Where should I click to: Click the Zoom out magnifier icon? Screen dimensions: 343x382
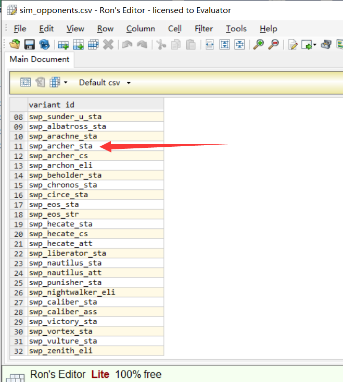click(x=273, y=45)
